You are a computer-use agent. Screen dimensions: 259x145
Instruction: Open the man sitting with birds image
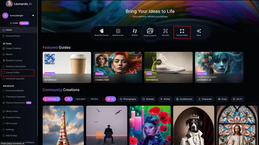[x=107, y=125]
